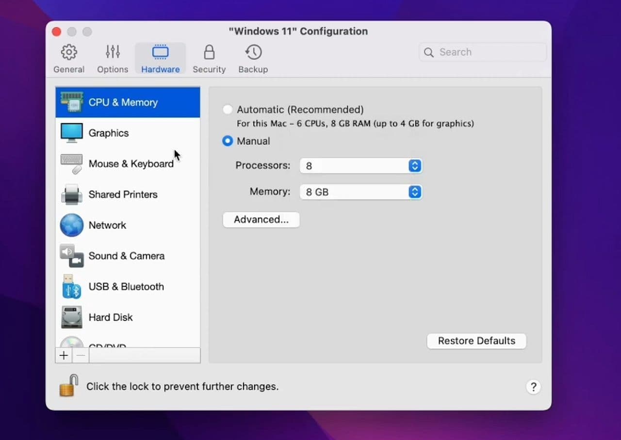Click the question mark help icon

(x=533, y=387)
